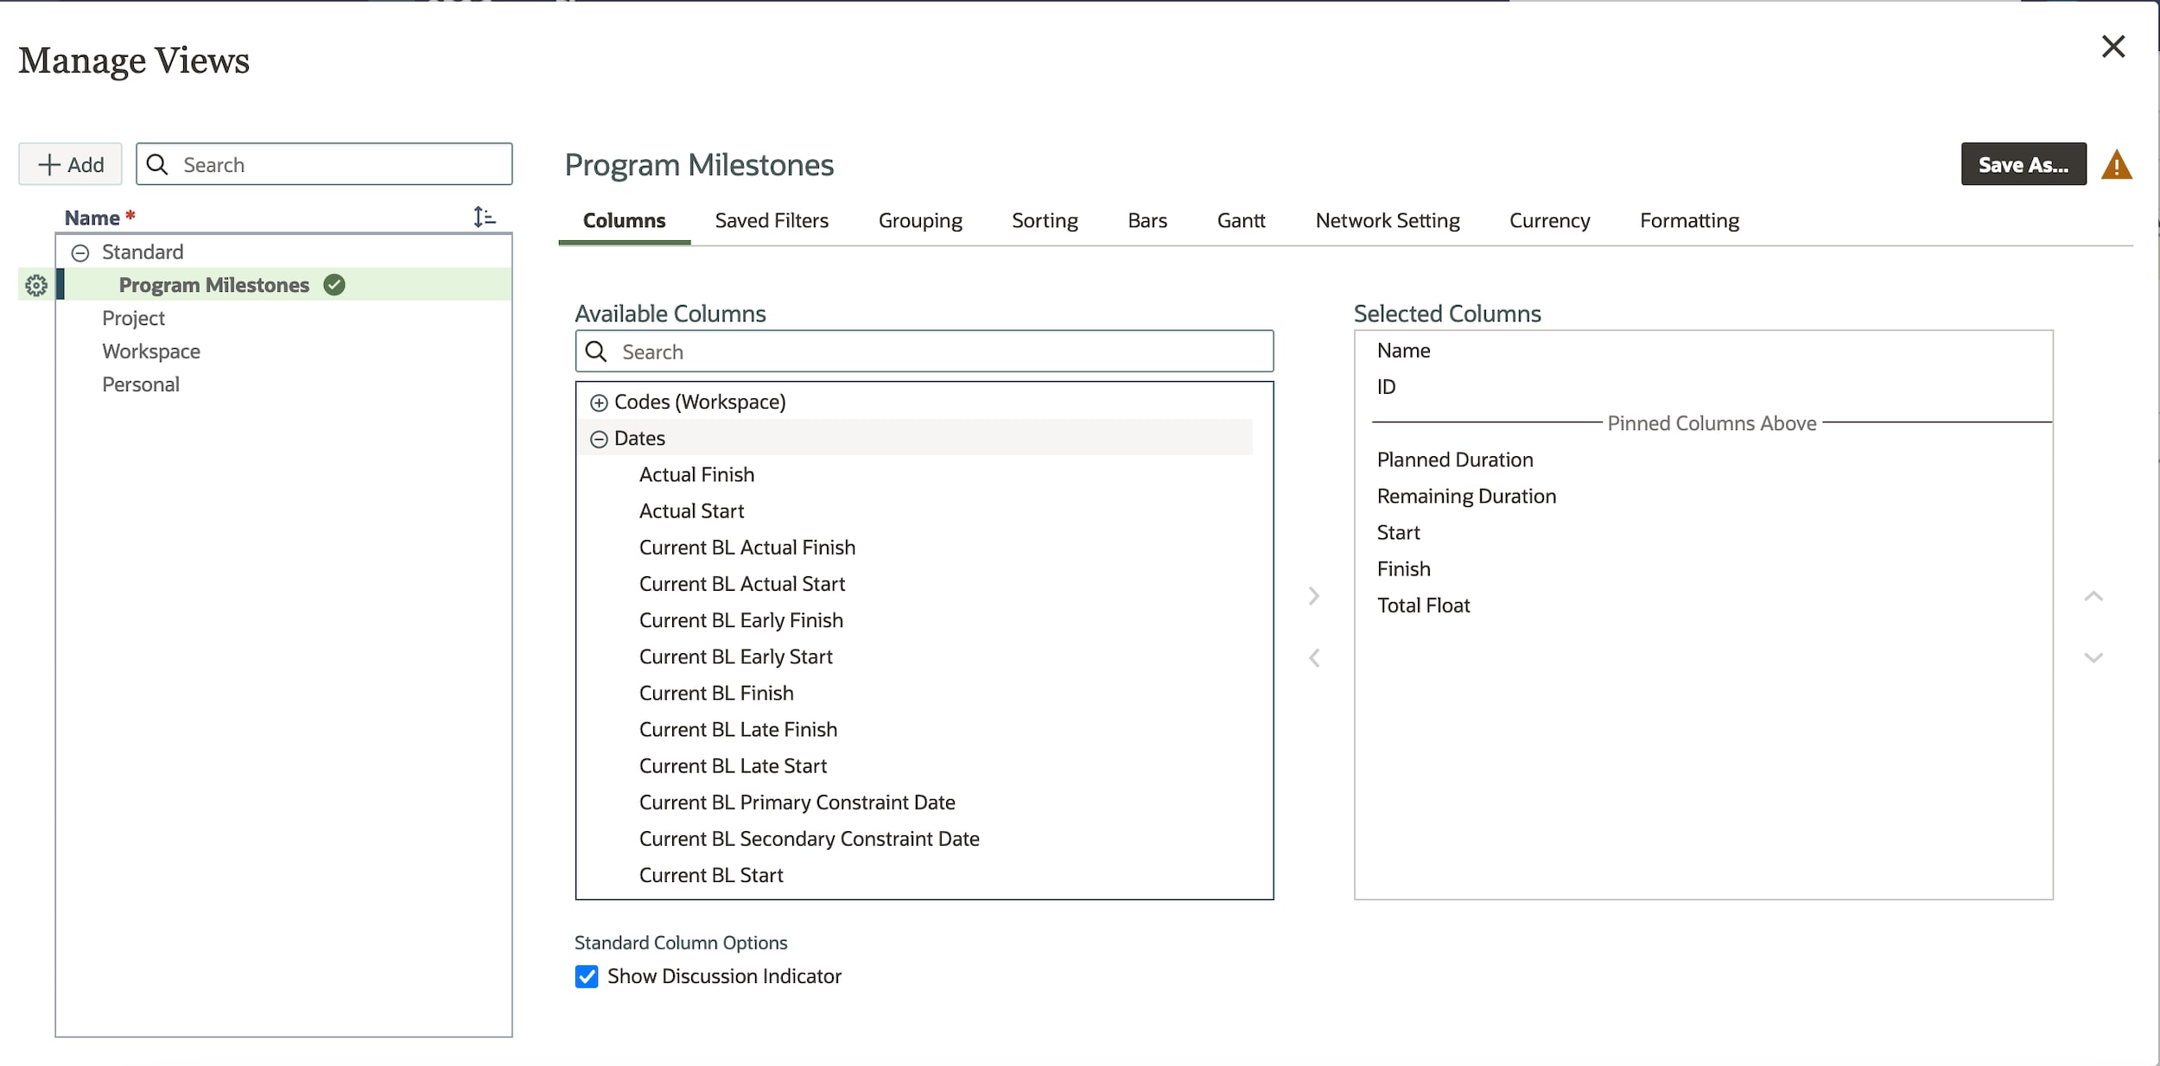Select the Workspace view category
Screen dimensions: 2160x1066
[151, 352]
